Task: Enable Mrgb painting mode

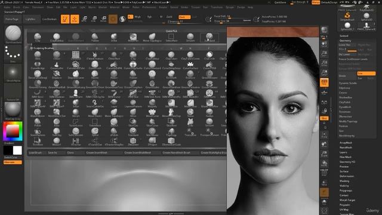Action: [x=137, y=17]
